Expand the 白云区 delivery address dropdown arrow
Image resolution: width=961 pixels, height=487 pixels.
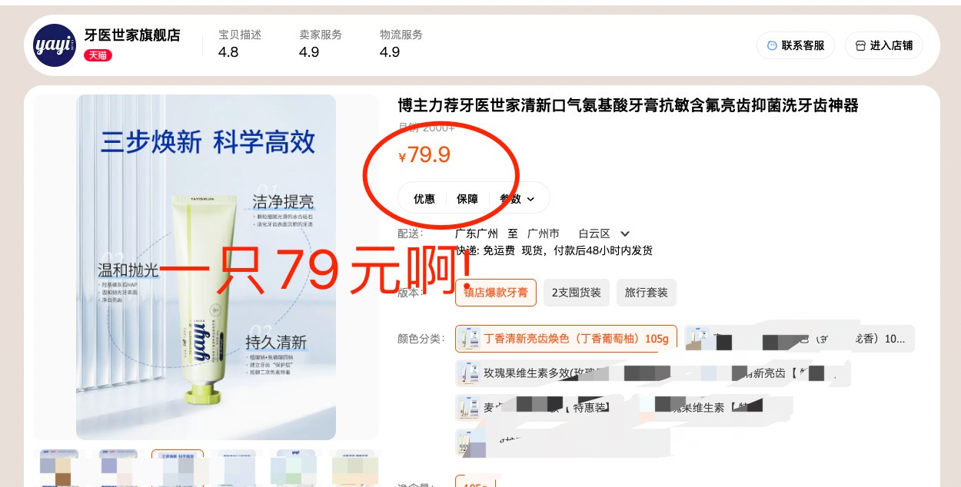coord(625,234)
